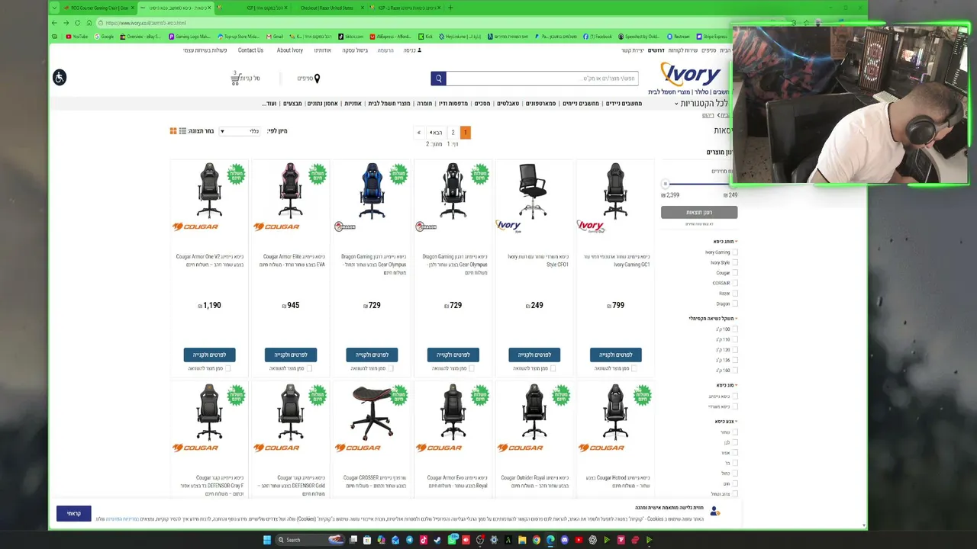Click the branches location pin icon

(x=317, y=78)
